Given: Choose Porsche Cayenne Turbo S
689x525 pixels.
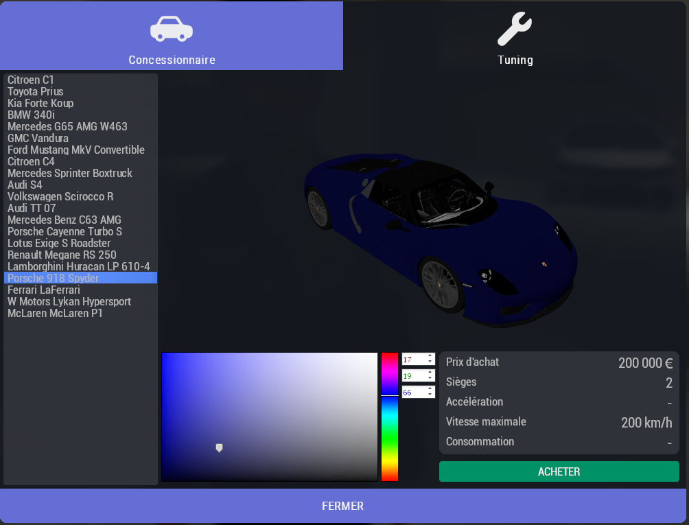Looking at the screenshot, I should pyautogui.click(x=80, y=231).
